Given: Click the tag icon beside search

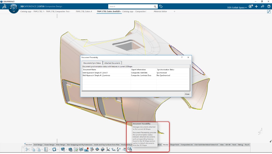Looking at the screenshot, I should 161,6.
